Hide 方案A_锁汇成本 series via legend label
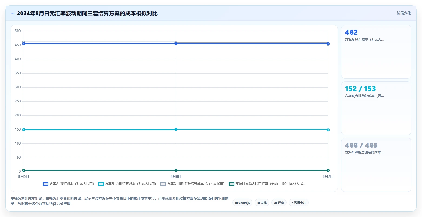The height and width of the screenshot is (217, 422). point(72,184)
